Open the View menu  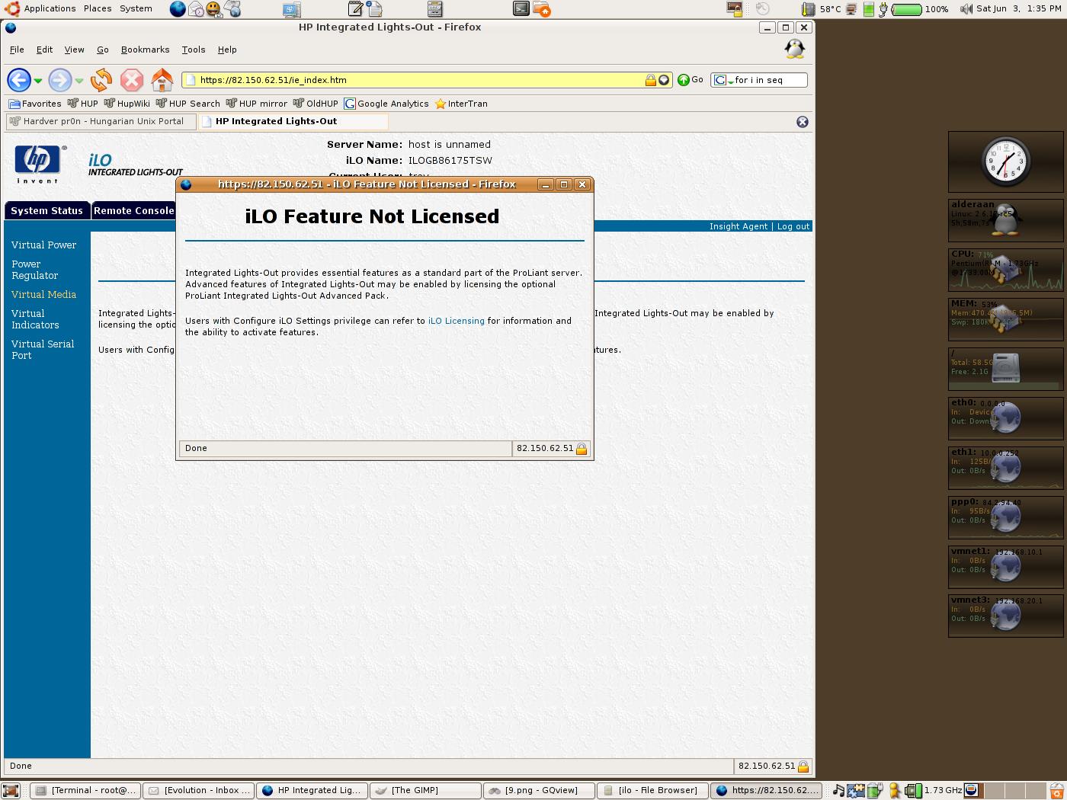tap(74, 50)
